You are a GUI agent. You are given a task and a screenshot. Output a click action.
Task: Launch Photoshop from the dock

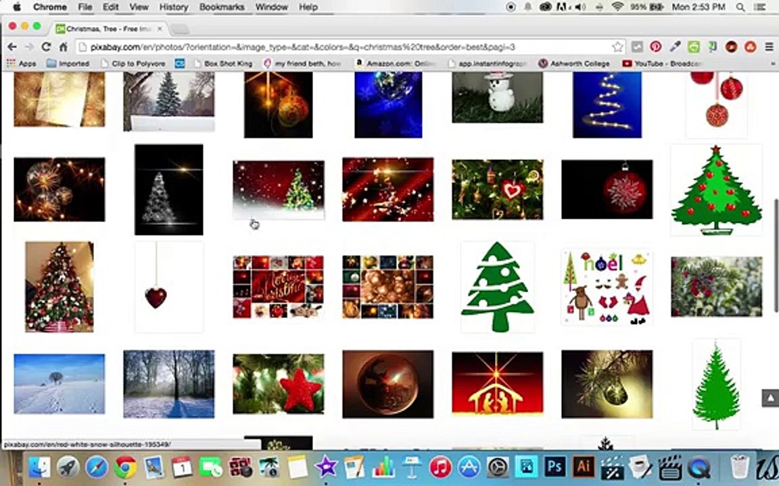(554, 467)
